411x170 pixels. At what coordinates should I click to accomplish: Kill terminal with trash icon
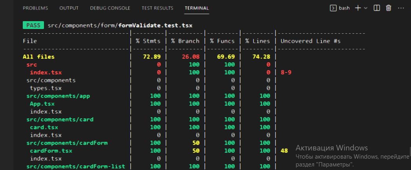(x=389, y=8)
